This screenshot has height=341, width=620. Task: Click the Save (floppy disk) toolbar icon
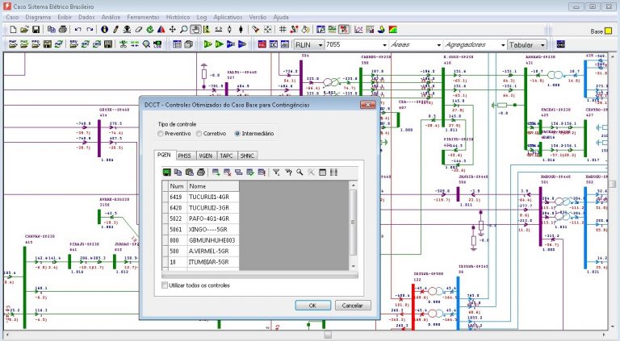[36, 30]
